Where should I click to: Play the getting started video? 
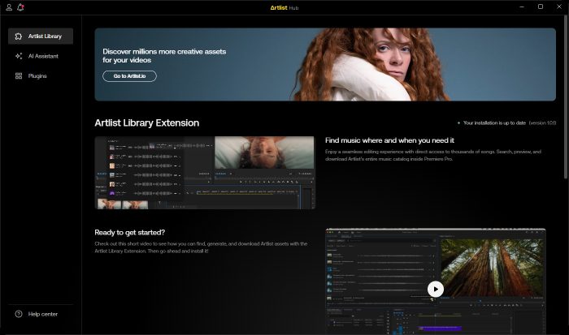[436, 289]
